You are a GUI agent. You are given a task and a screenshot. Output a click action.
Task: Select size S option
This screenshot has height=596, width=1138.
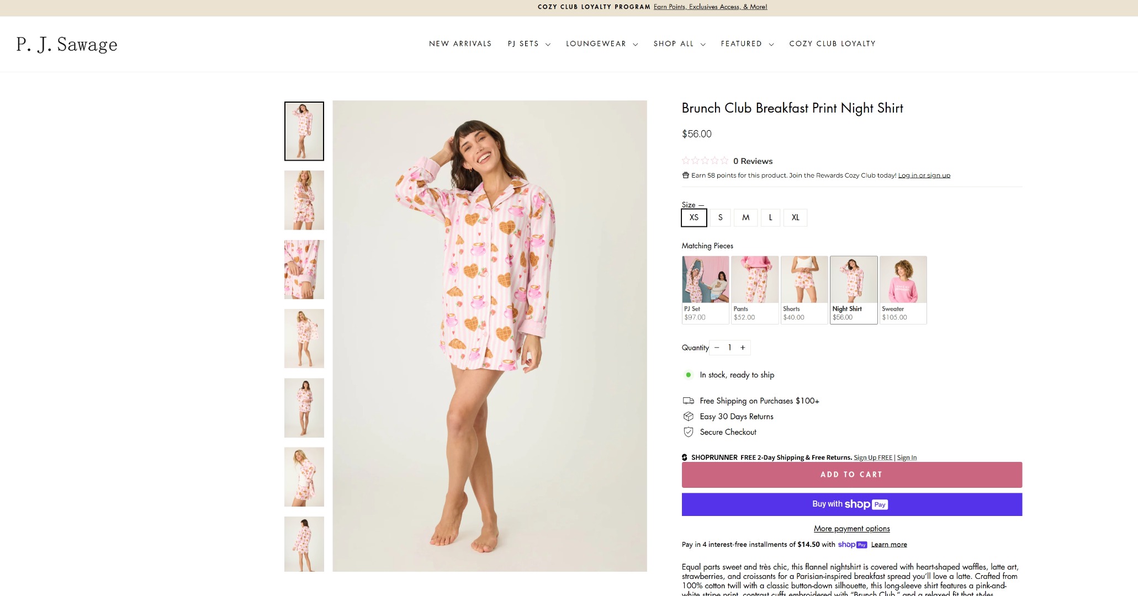[720, 217]
